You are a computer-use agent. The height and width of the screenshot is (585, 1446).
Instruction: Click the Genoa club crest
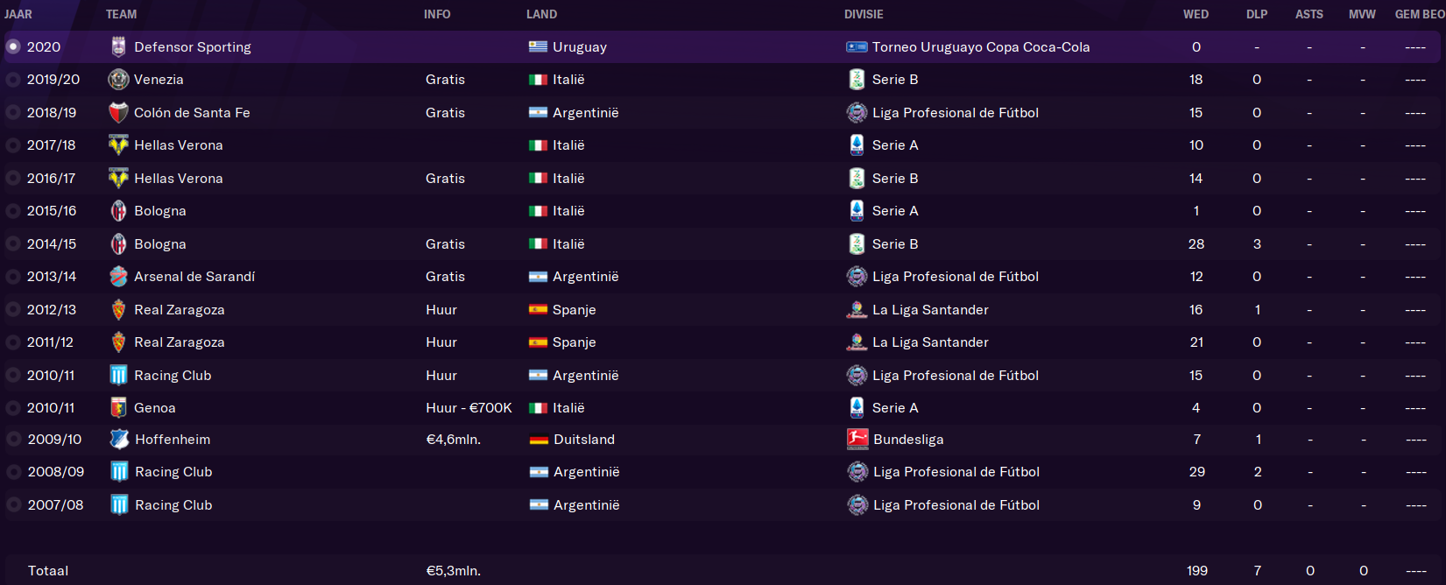tap(118, 408)
